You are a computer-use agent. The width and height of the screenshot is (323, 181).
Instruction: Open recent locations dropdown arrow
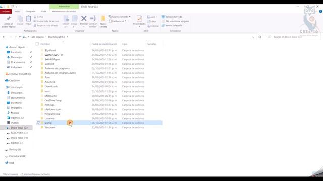coord(16,37)
